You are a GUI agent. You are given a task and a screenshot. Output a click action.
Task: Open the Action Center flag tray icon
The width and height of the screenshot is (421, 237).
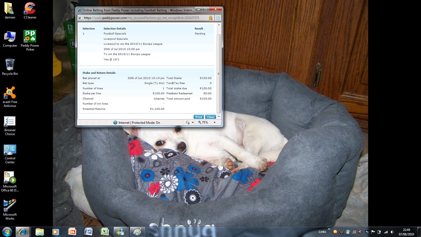click(373, 232)
